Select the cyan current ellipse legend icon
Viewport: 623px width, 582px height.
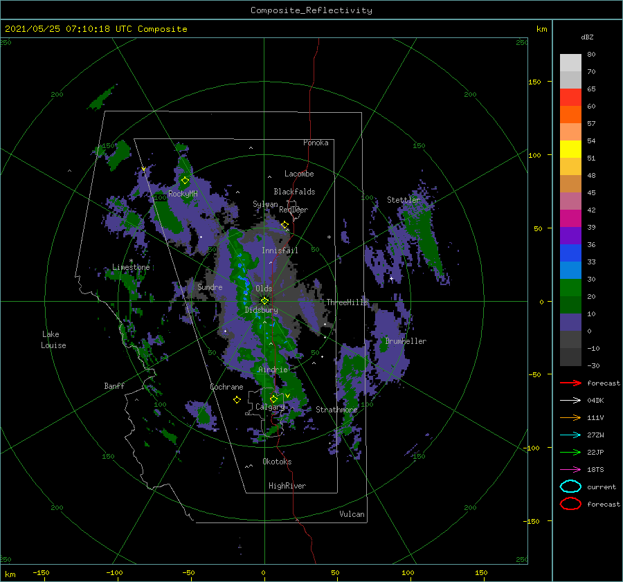pyautogui.click(x=570, y=486)
